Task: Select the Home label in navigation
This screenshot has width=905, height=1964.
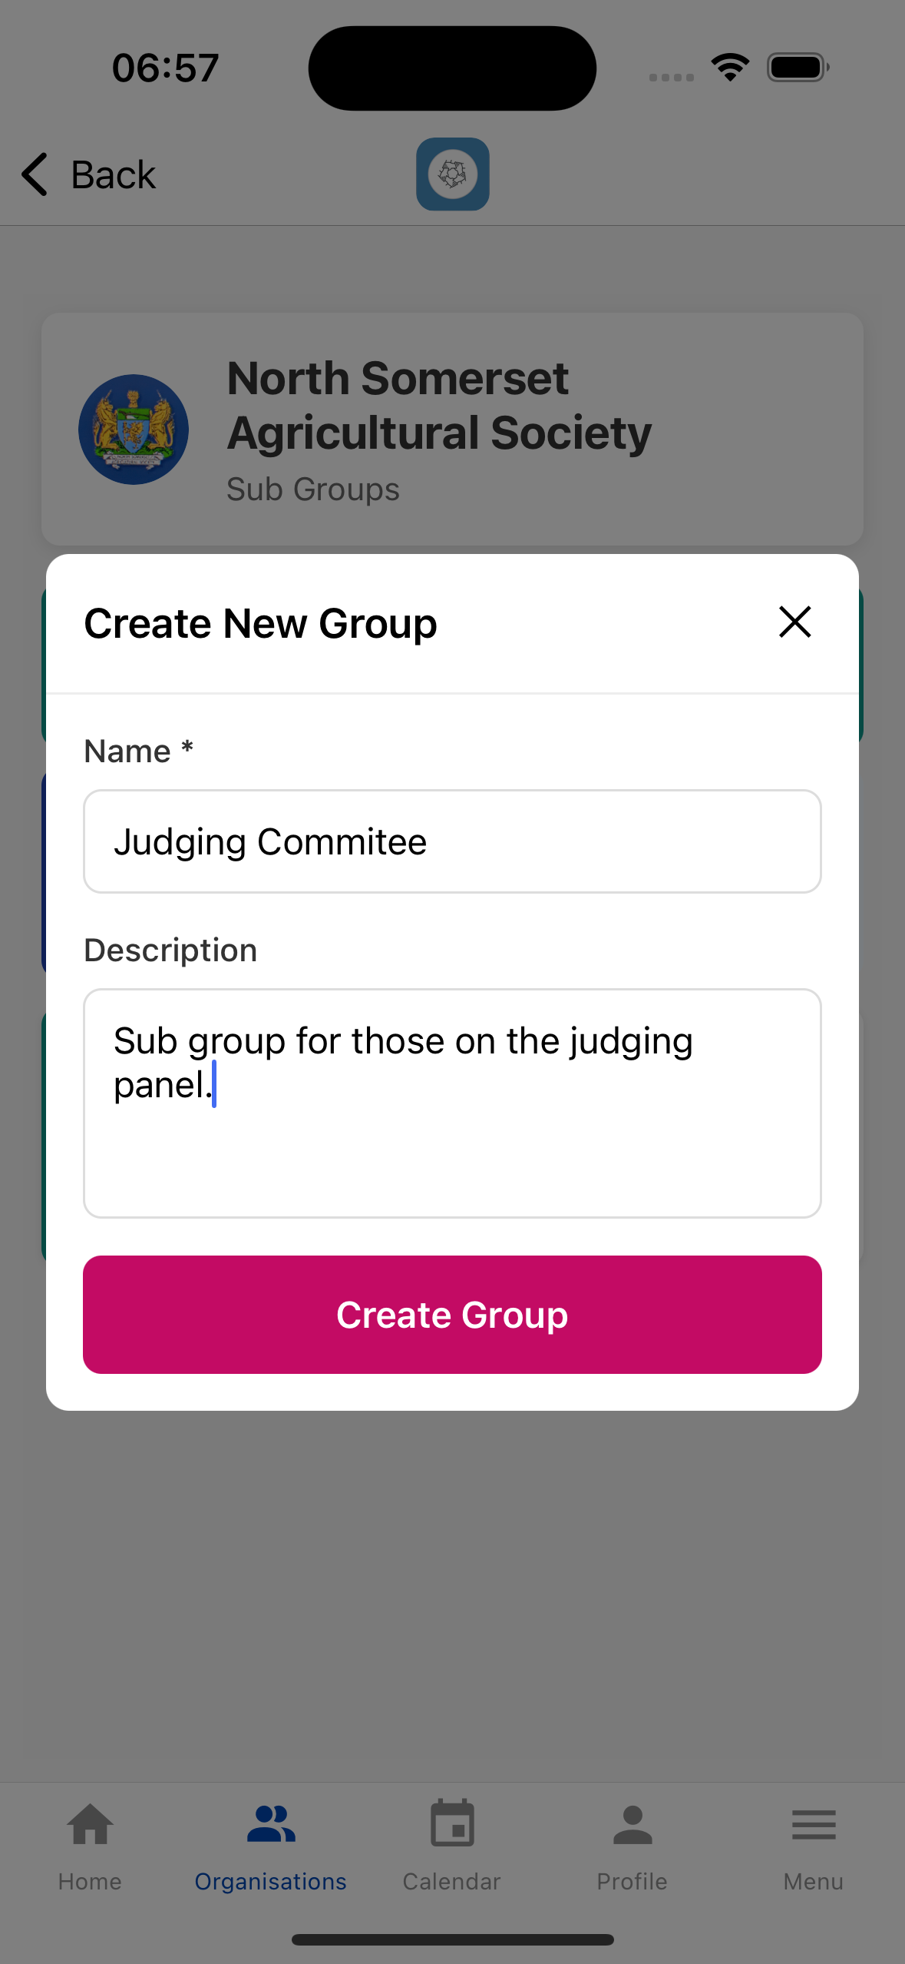Action: coord(90,1881)
